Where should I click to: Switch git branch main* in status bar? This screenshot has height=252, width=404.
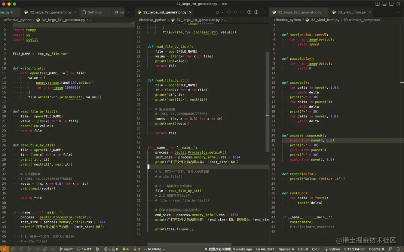coord(66,249)
